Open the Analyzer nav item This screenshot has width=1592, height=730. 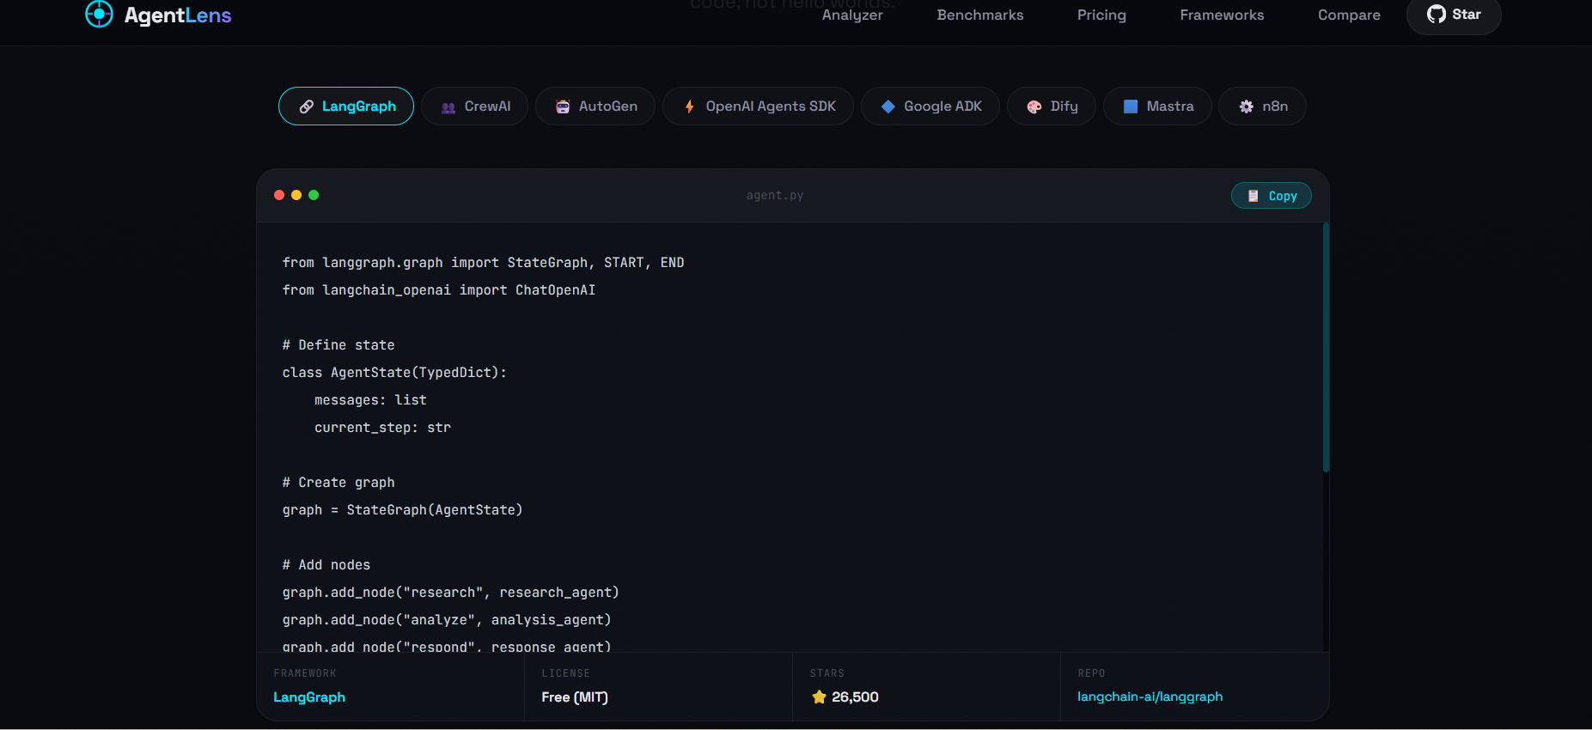(x=852, y=15)
